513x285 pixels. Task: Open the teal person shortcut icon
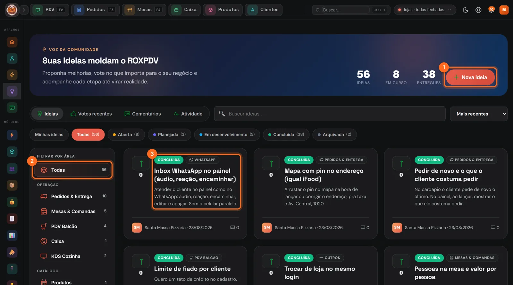12,58
